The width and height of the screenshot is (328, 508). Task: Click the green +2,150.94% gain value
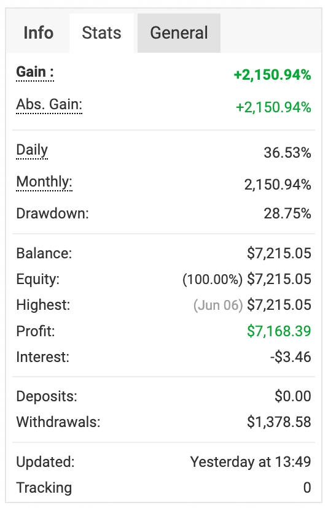pyautogui.click(x=272, y=75)
